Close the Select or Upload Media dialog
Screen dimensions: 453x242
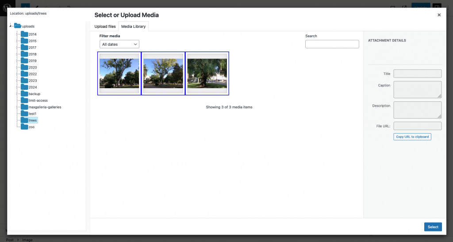point(439,15)
